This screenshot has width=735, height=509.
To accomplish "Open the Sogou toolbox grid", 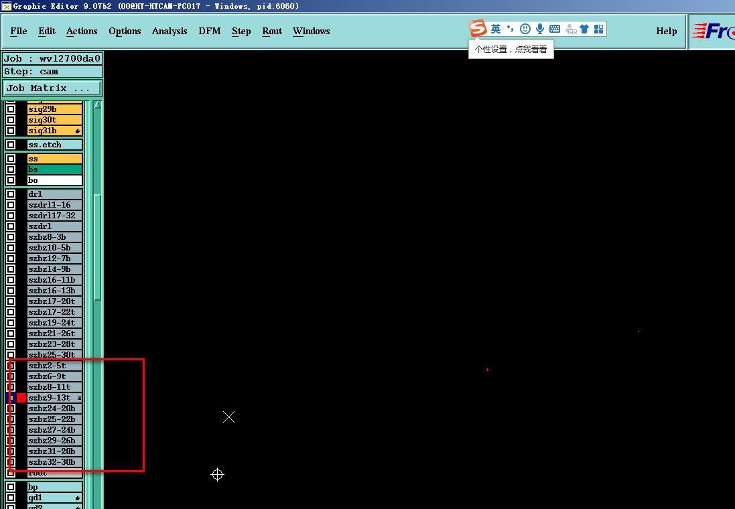I will tap(598, 29).
